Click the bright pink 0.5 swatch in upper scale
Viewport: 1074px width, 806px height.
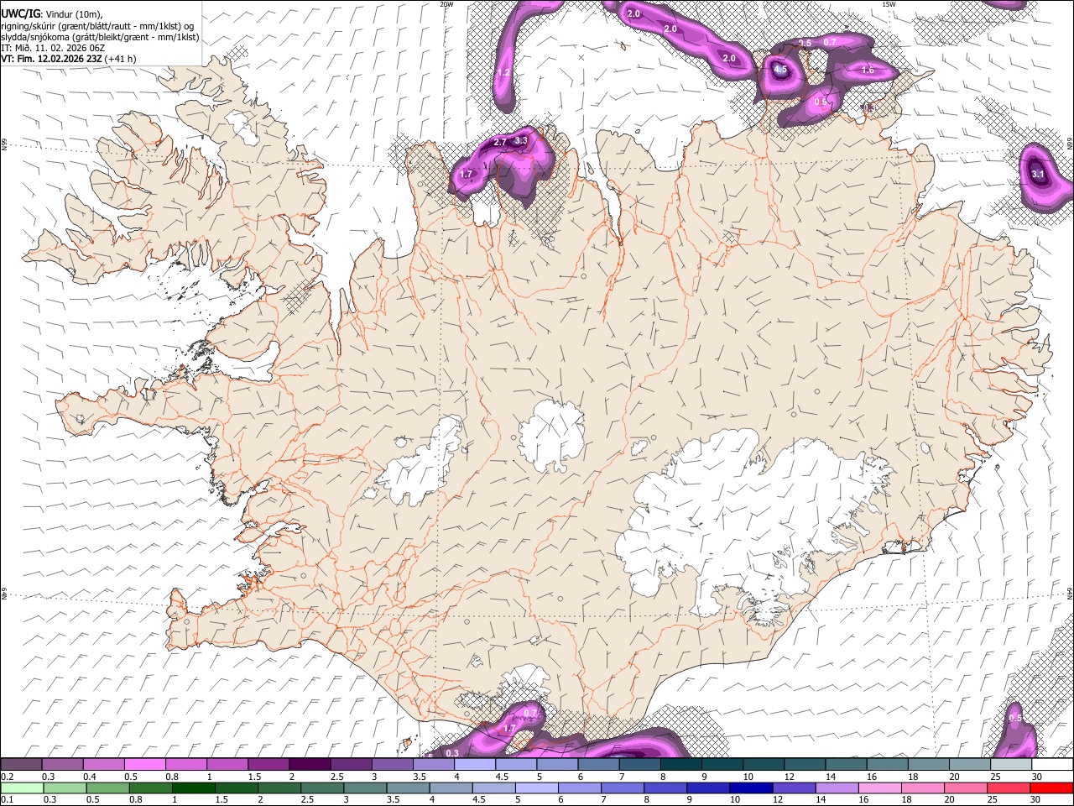pos(145,764)
